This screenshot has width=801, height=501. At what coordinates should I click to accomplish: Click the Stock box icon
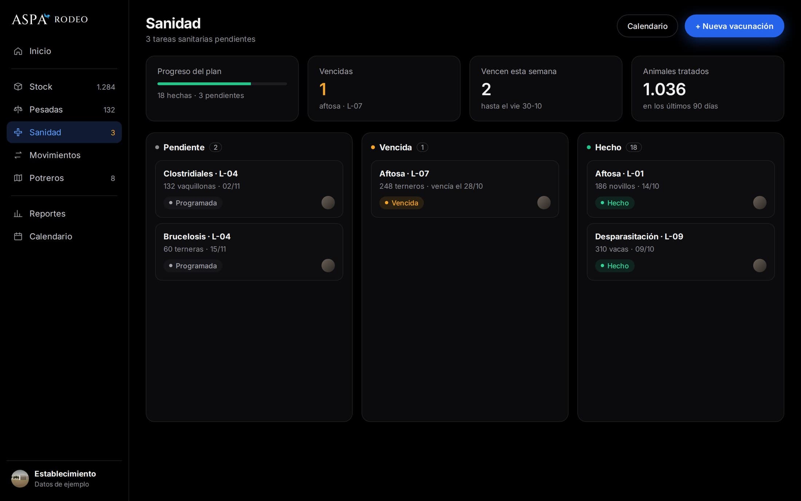(x=18, y=87)
